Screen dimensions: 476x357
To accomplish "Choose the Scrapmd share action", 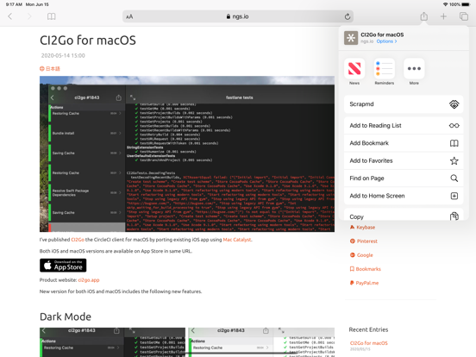I will 404,104.
